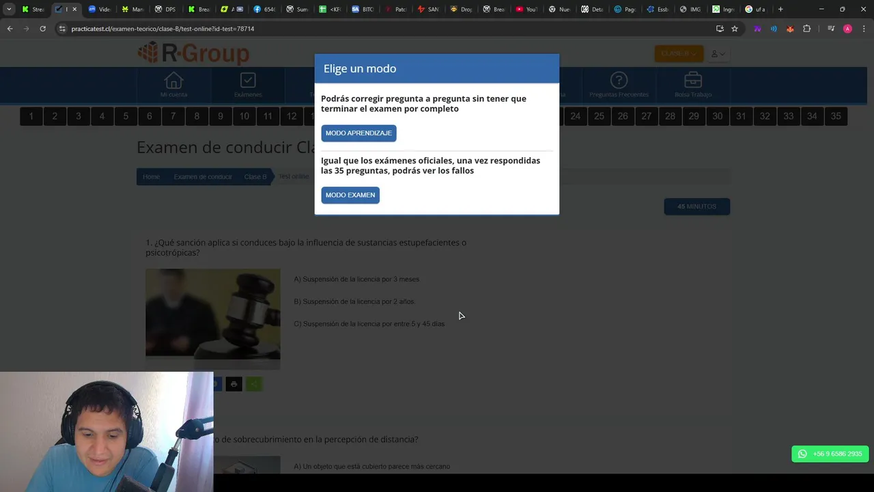The width and height of the screenshot is (874, 492).
Task: Switch to the Drop tab
Action: 461,9
